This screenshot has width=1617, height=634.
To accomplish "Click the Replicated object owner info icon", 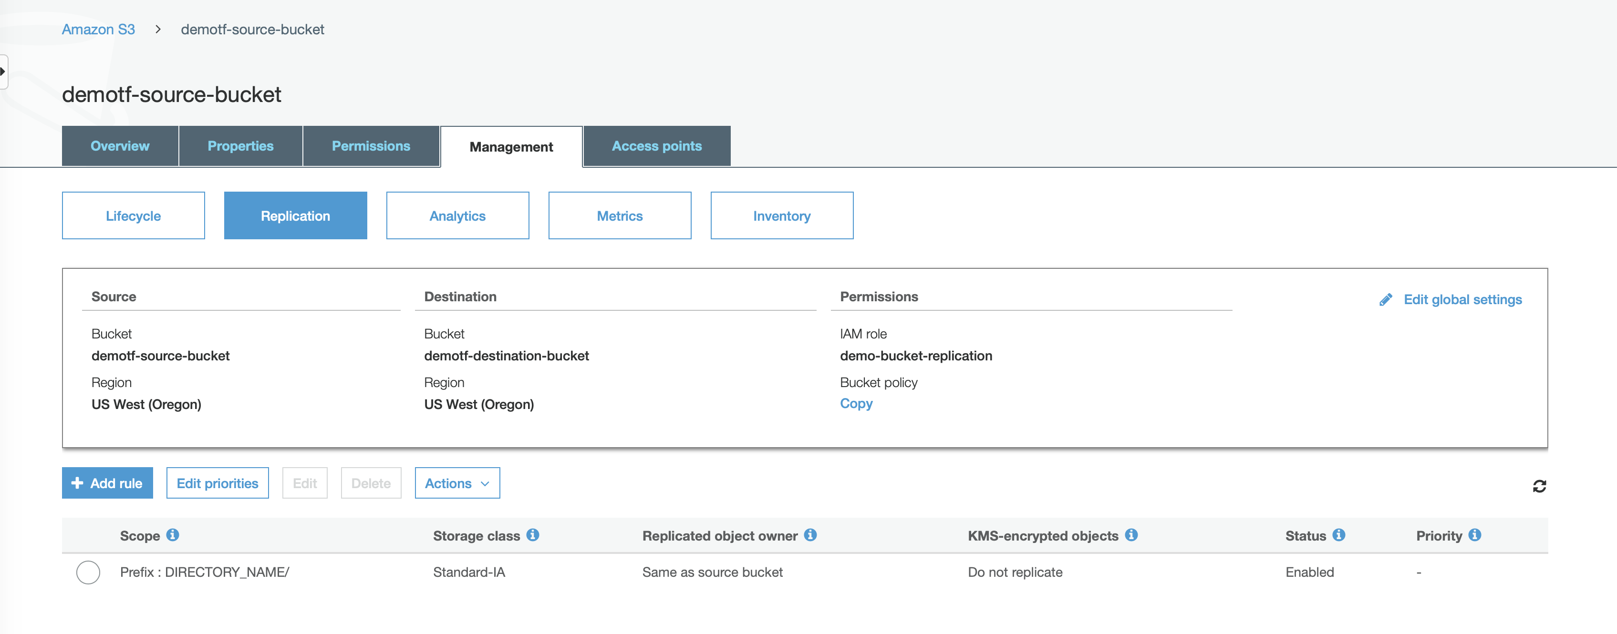I will tap(810, 535).
